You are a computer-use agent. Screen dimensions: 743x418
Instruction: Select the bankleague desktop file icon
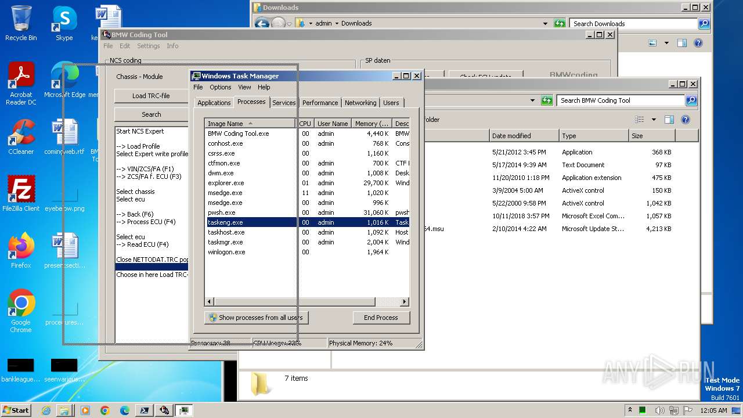click(x=20, y=370)
